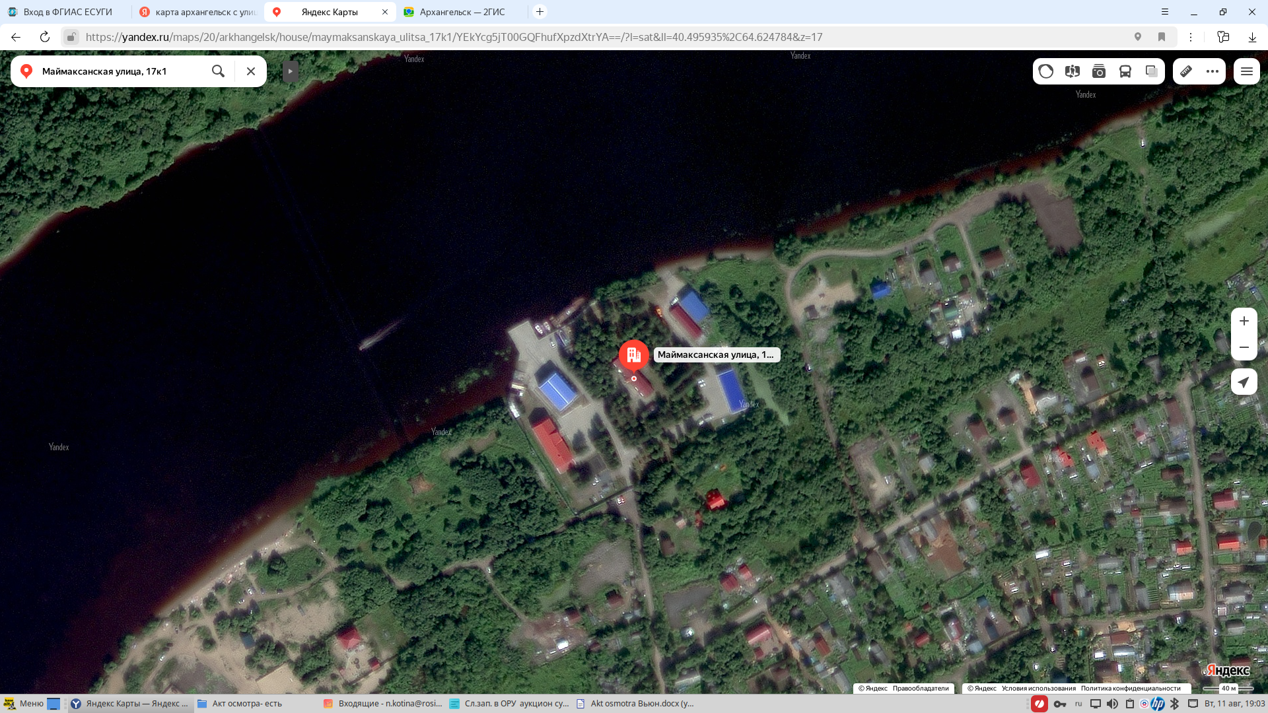Click the search magnifier in the Yandex Maps search box
The height and width of the screenshot is (713, 1268).
(218, 71)
